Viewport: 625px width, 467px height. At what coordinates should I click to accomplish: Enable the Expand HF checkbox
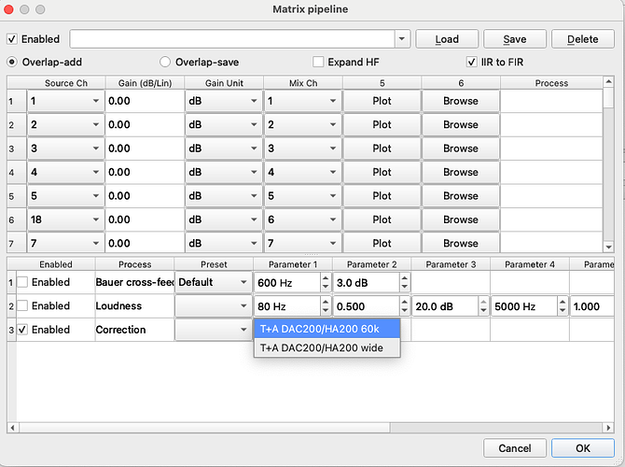318,62
